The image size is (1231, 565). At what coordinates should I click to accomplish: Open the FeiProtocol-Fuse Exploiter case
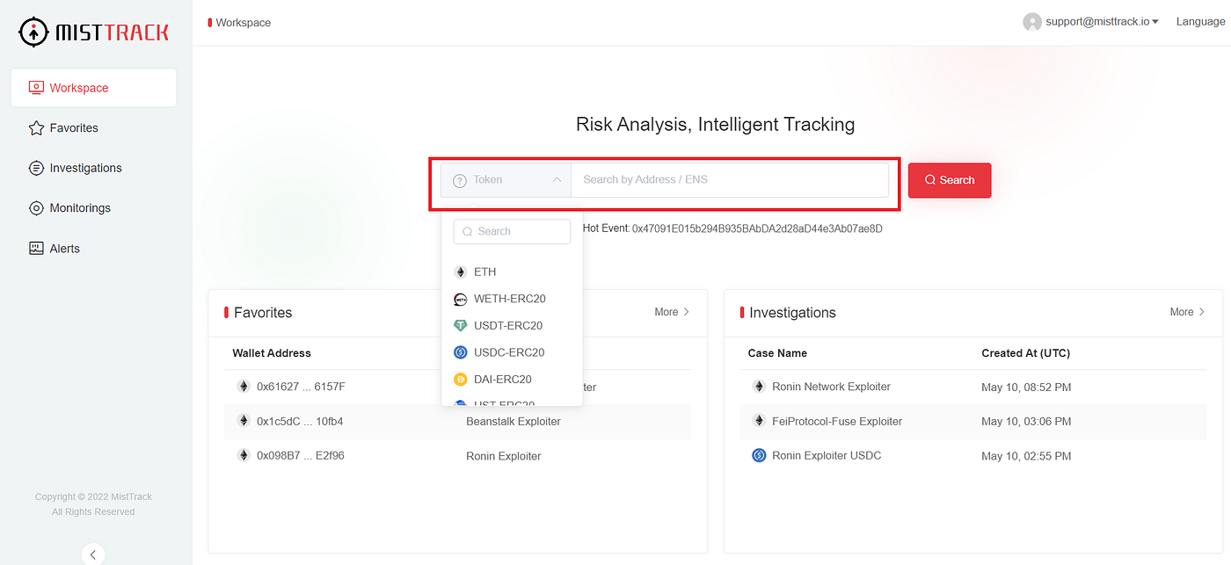837,421
